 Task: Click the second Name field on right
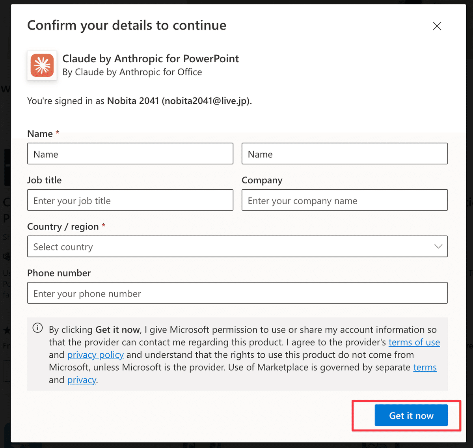tap(344, 154)
